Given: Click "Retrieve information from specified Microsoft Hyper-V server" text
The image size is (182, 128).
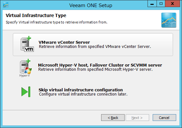Looking at the screenshot, I should (x=95, y=69).
